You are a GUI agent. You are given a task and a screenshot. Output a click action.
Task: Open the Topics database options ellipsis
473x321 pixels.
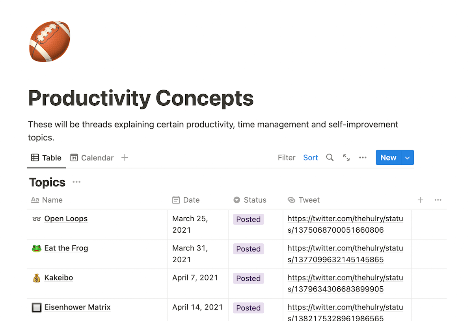76,182
